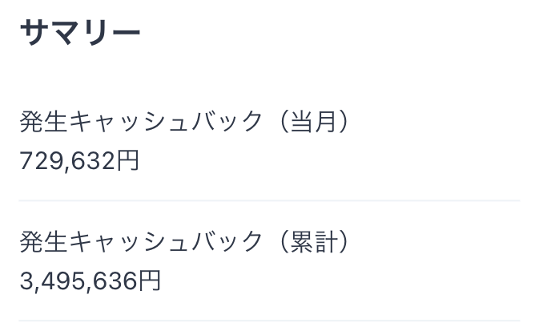Screen dimensions: 543x335
Task: Click the trailing 636 digits of cumulative amount
Action: pos(115,281)
